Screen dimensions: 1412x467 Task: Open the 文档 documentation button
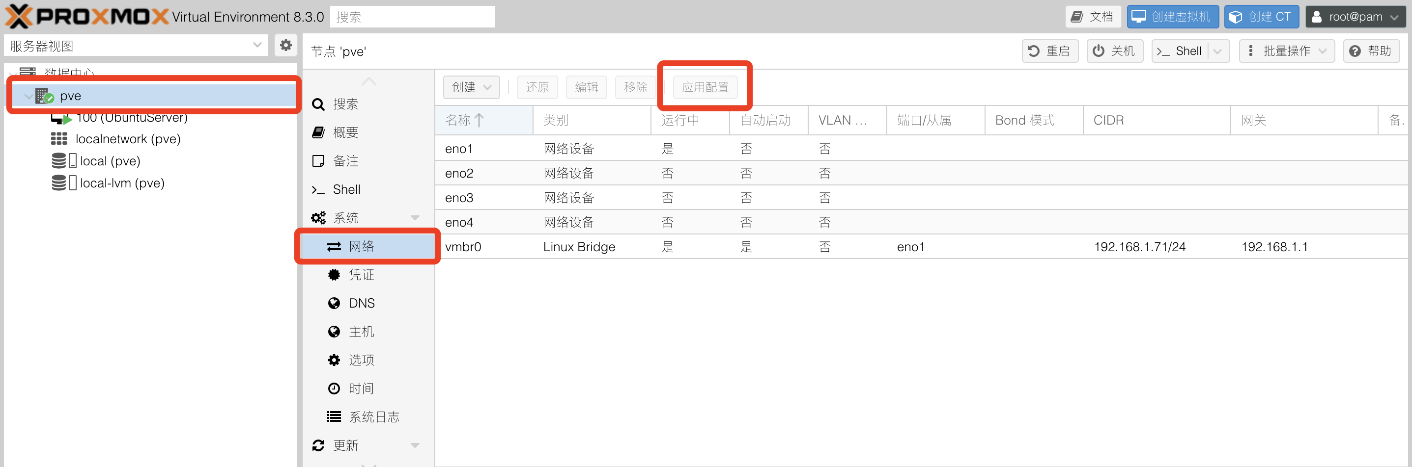click(1093, 17)
